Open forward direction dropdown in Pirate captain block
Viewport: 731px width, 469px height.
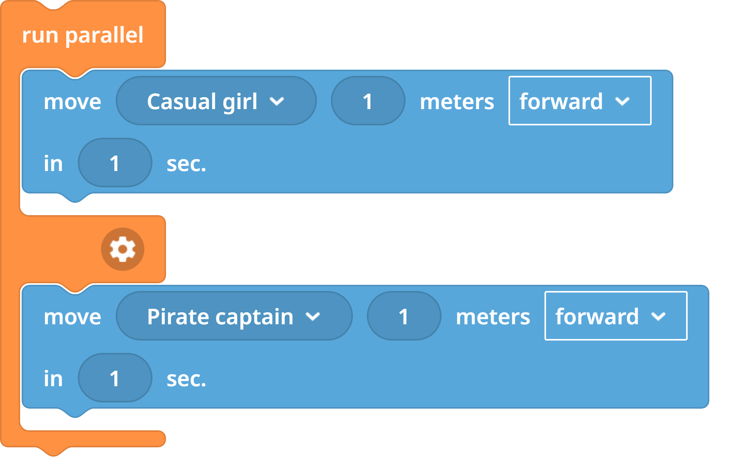pos(616,316)
